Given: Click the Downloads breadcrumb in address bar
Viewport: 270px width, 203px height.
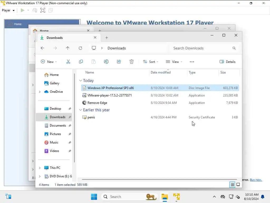Looking at the screenshot, I should pos(117,48).
